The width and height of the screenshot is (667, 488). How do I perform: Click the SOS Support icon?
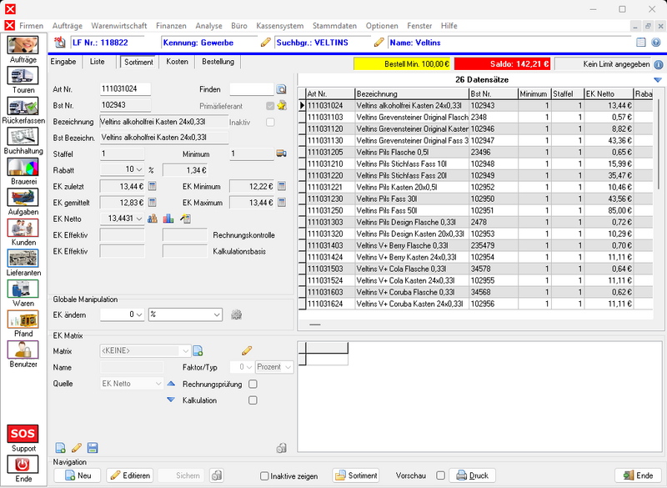tap(23, 434)
